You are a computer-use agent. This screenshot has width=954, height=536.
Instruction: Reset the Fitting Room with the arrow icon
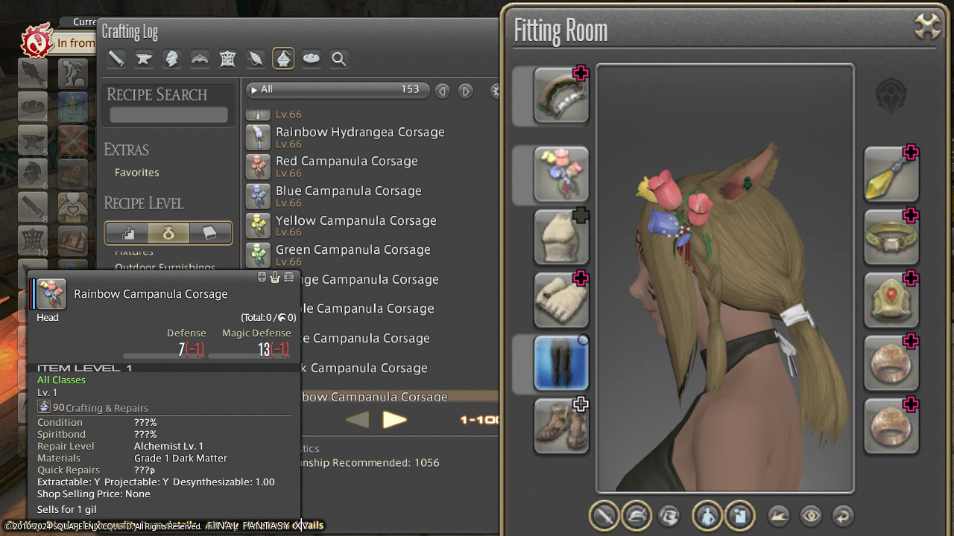(843, 515)
